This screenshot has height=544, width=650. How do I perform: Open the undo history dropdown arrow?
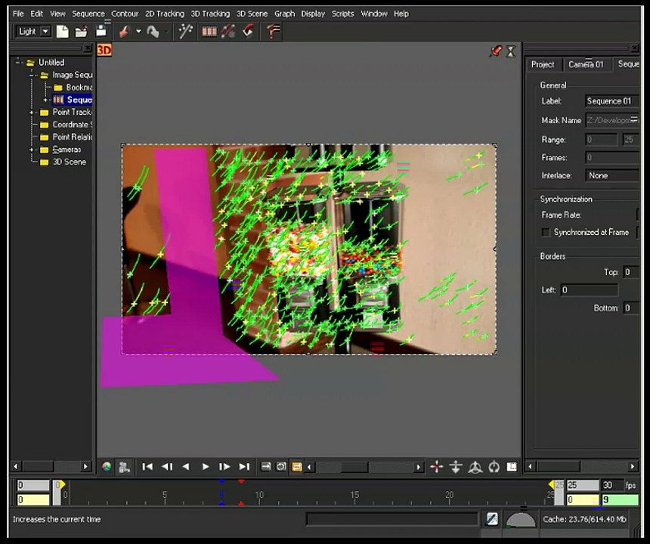[x=138, y=31]
